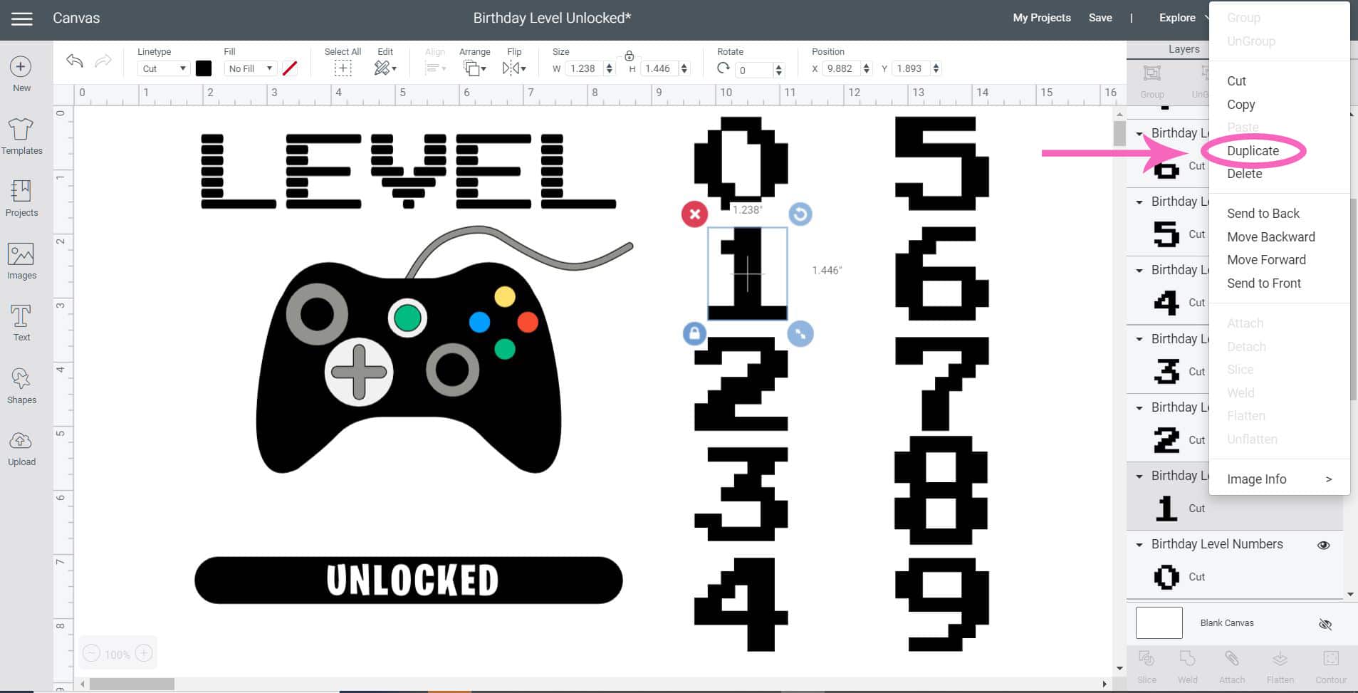Choose Cut from the context menu
This screenshot has width=1358, height=693.
[x=1236, y=81]
